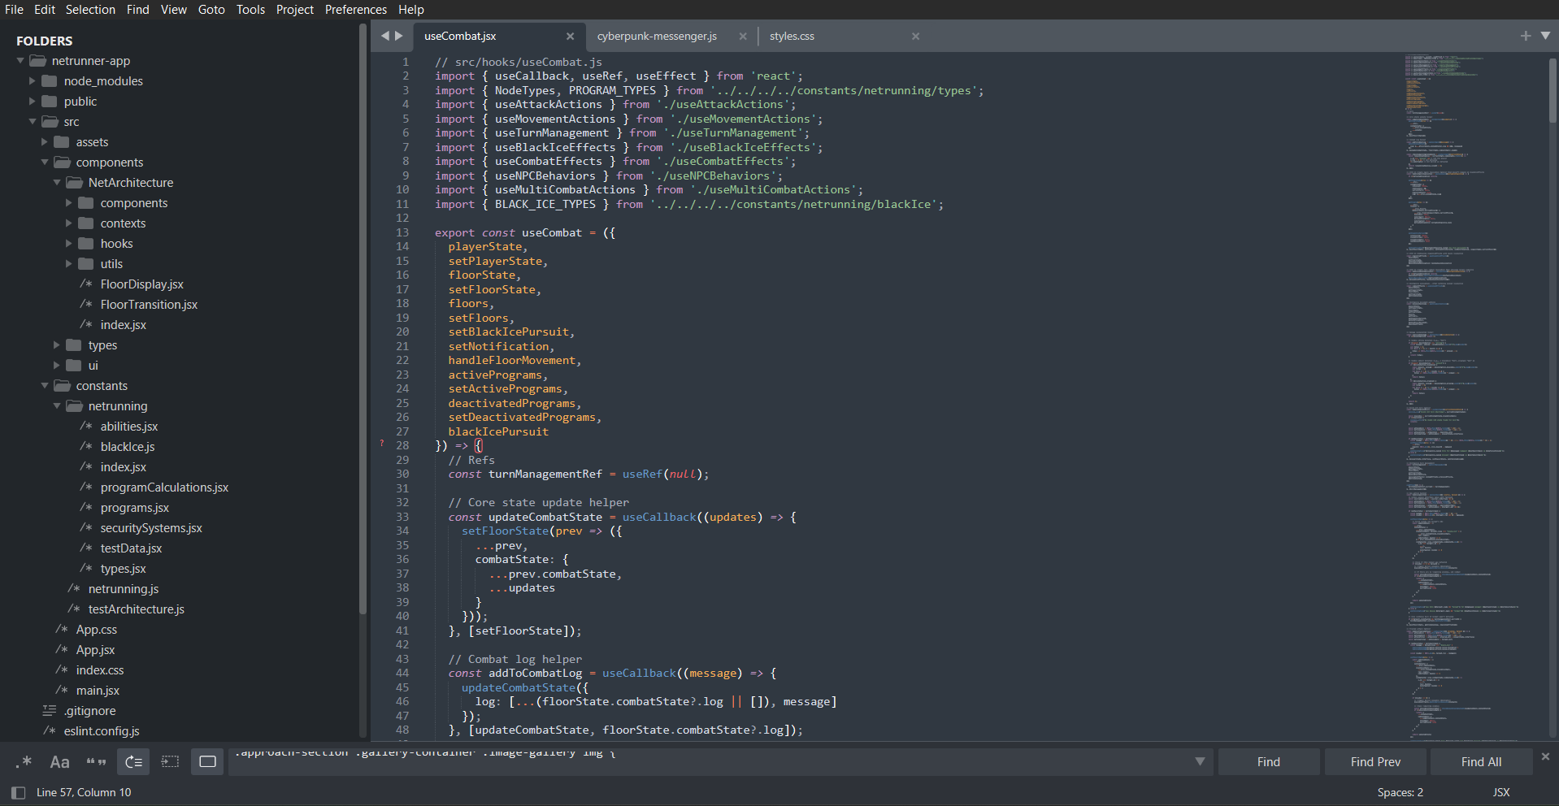Toggle wrap search option icon

[133, 762]
